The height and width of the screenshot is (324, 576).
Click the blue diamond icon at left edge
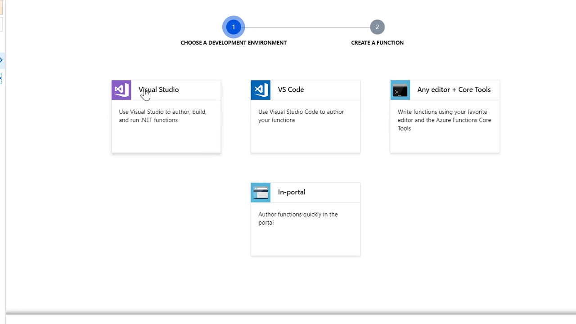(x=1, y=60)
